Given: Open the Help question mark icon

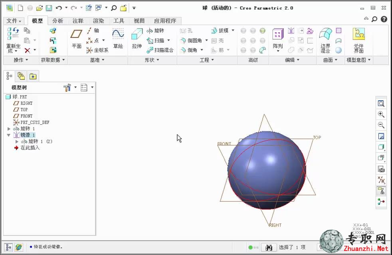Looking at the screenshot, I should 384,19.
